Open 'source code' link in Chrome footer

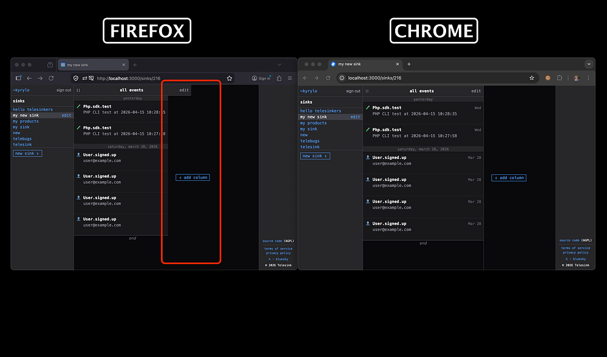pos(569,240)
